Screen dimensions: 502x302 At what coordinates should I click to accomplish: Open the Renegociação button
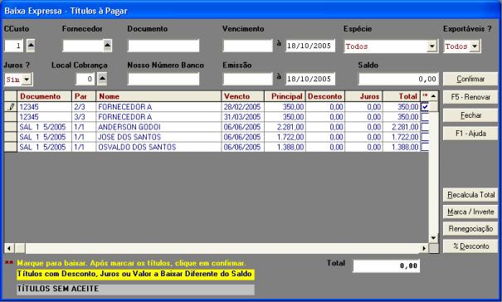tap(470, 229)
